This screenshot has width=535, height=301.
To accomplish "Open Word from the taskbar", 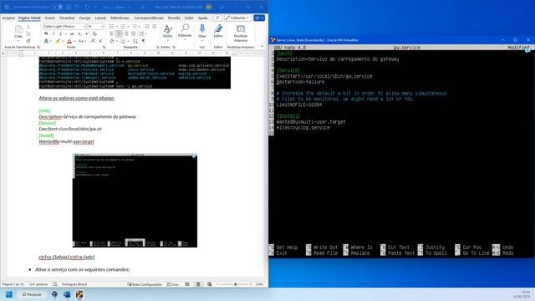I will (x=67, y=294).
